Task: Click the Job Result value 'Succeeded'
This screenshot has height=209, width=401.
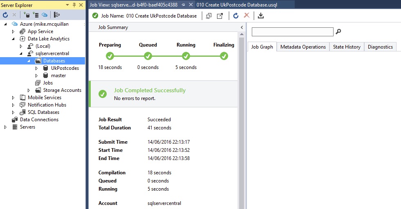Action: tap(159, 120)
